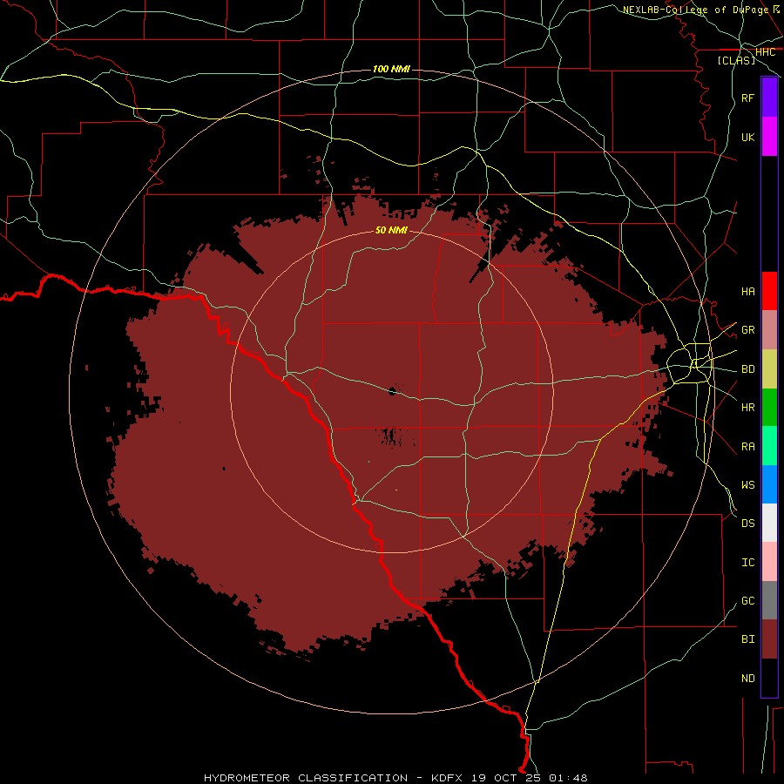Screen dimensions: 784x784
Task: Click the ND black legend swatch
Action: tap(769, 678)
